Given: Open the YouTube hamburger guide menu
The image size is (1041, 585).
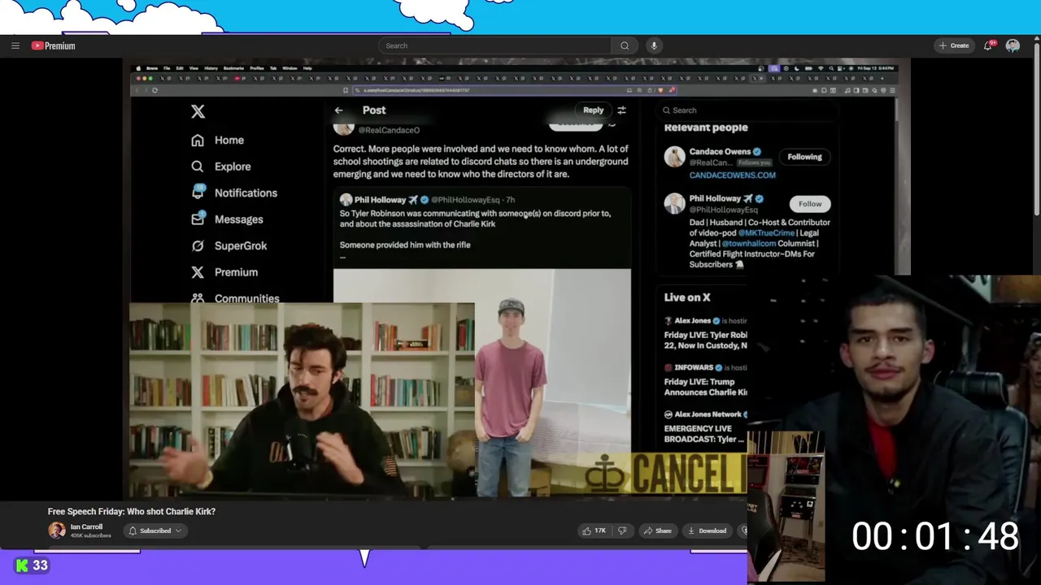Looking at the screenshot, I should pyautogui.click(x=15, y=45).
